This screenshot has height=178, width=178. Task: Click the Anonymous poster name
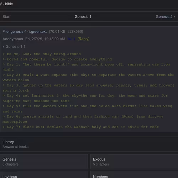pos(13,39)
